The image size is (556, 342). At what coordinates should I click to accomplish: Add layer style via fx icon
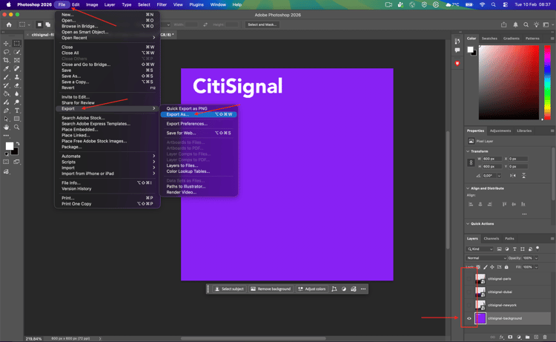501,337
